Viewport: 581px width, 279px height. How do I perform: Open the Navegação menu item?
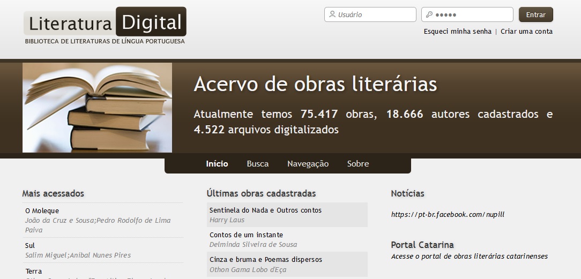(308, 163)
